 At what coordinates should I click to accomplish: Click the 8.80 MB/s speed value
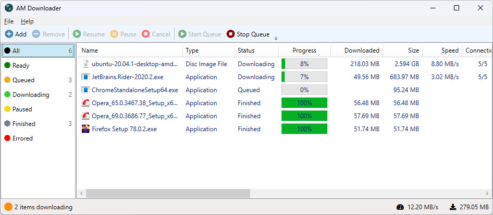pos(445,64)
